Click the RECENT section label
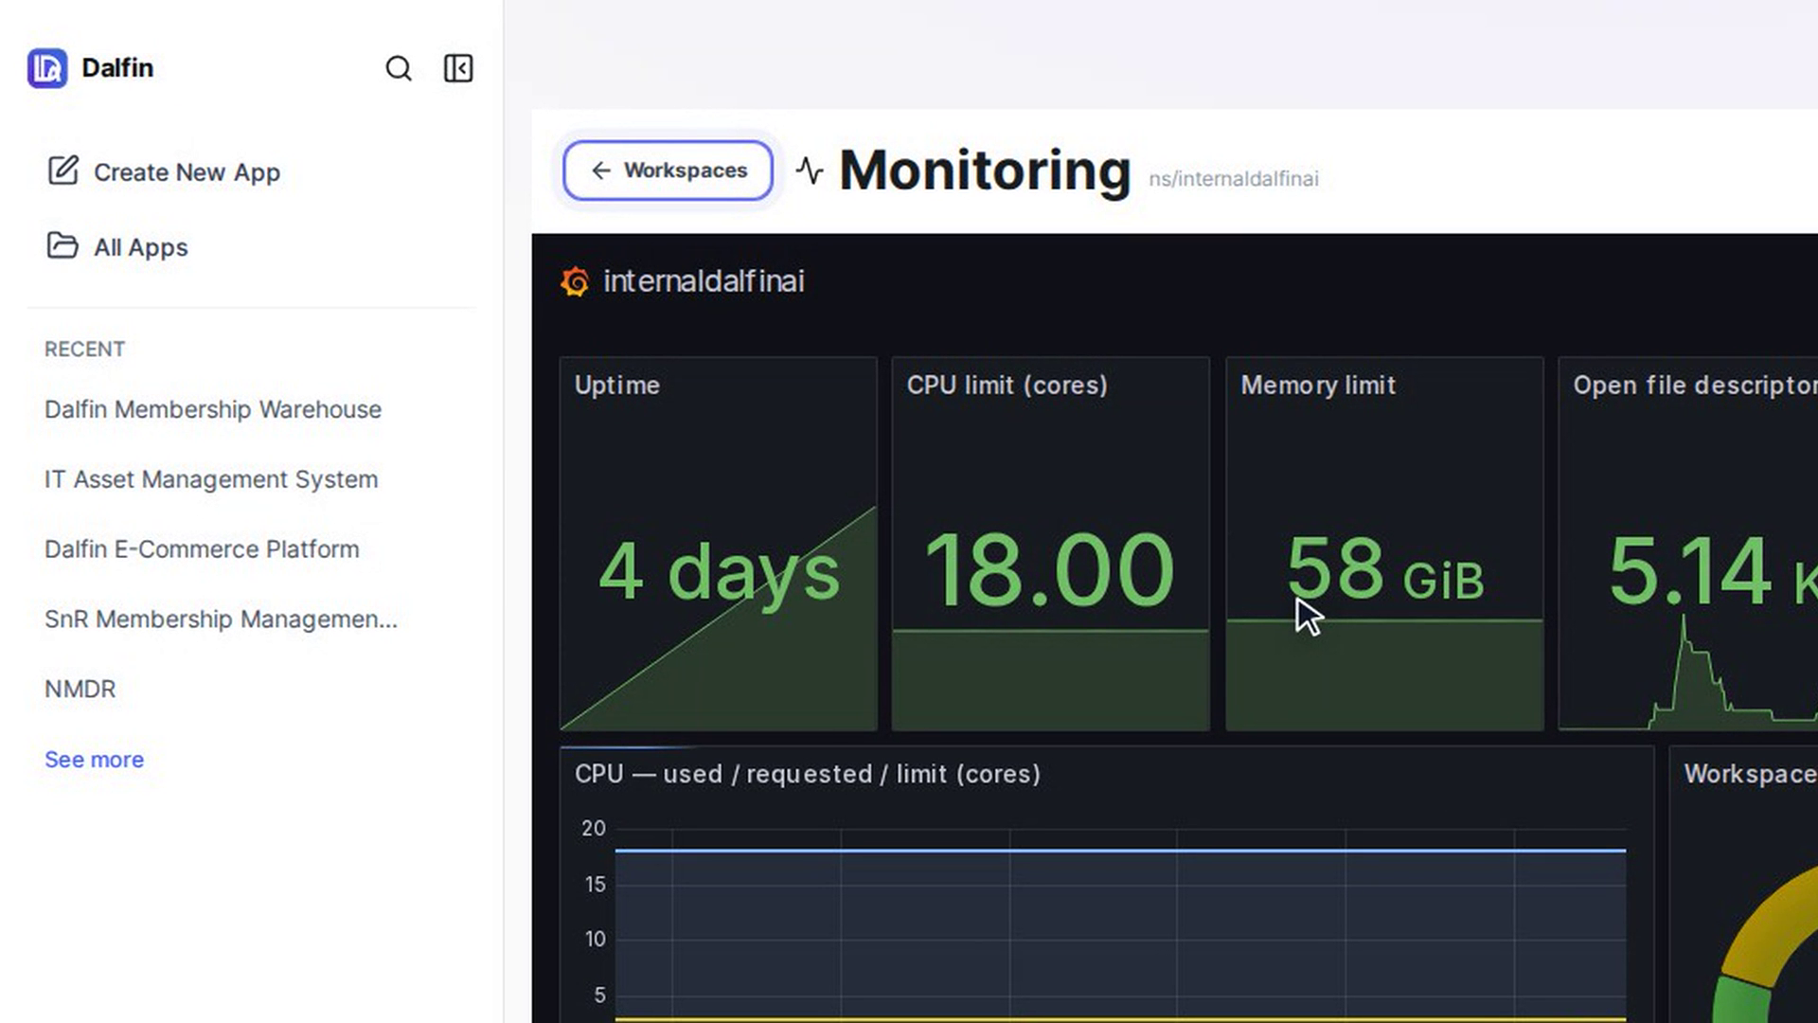The image size is (1818, 1023). (84, 350)
